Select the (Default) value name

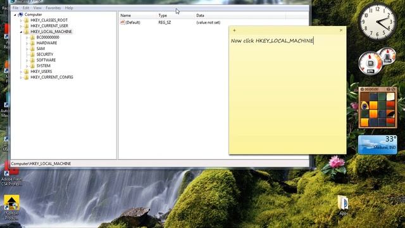(133, 23)
